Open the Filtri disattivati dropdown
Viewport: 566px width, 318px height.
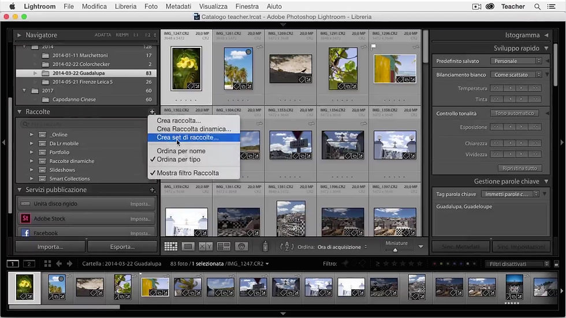517,264
